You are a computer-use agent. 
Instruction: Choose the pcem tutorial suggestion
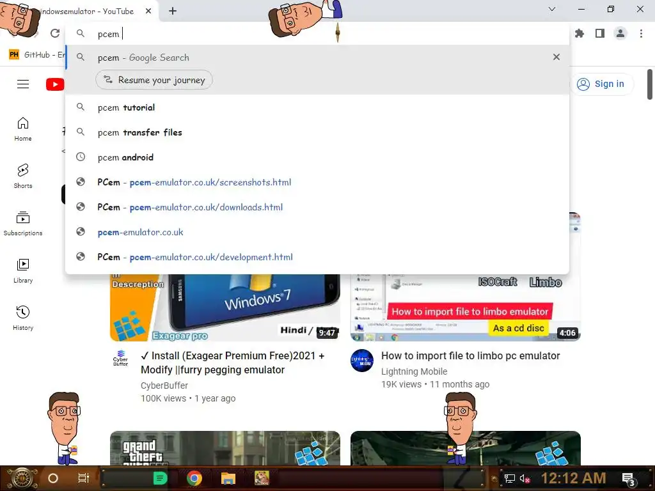pos(317,107)
